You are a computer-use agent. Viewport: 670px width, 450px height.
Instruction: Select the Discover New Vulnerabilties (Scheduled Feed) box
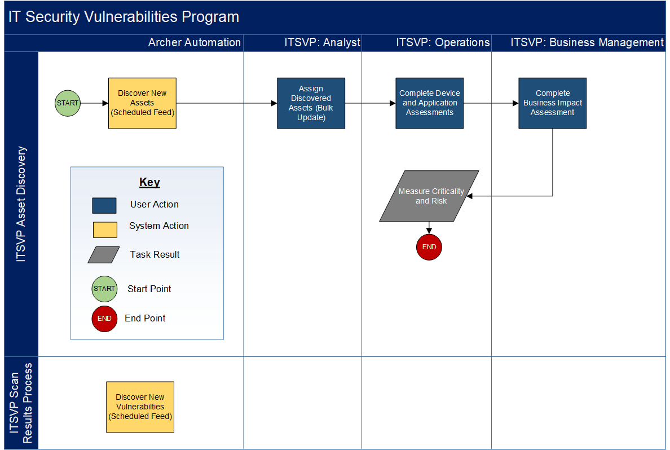click(140, 407)
